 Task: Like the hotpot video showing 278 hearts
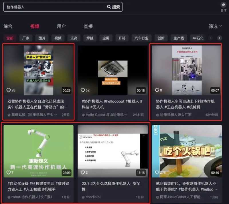pos(157,173)
